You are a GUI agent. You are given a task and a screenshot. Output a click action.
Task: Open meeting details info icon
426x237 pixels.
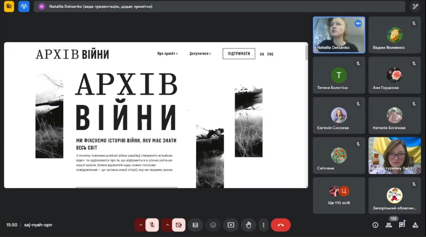point(375,225)
